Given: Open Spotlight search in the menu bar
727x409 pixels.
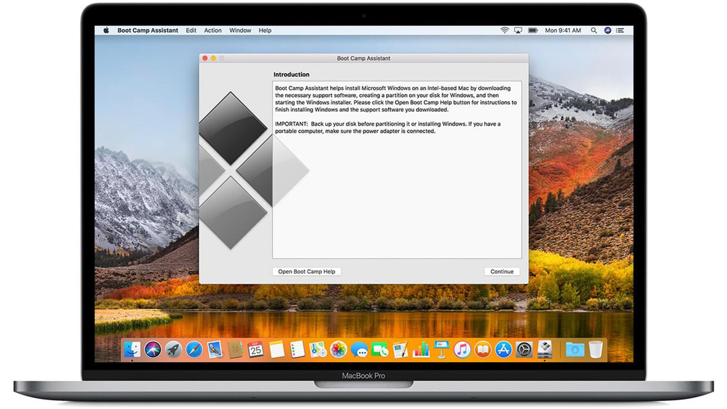Looking at the screenshot, I should [594, 30].
